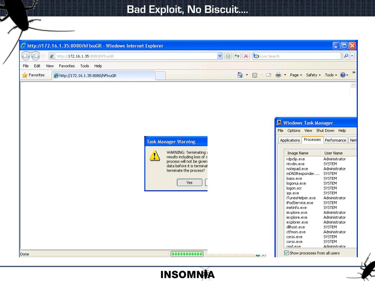This screenshot has width=375, height=281.
Task: Open the View menu in Internet Explorer
Action: click(x=50, y=66)
